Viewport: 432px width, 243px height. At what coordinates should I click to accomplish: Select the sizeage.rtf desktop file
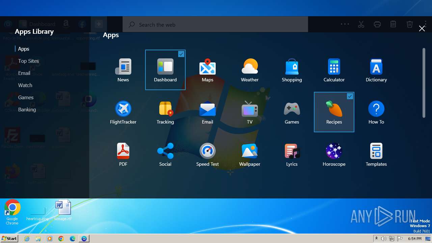click(x=63, y=210)
